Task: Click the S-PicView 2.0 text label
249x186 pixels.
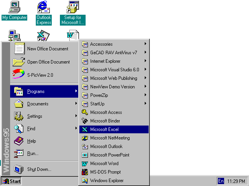Action: (40, 75)
